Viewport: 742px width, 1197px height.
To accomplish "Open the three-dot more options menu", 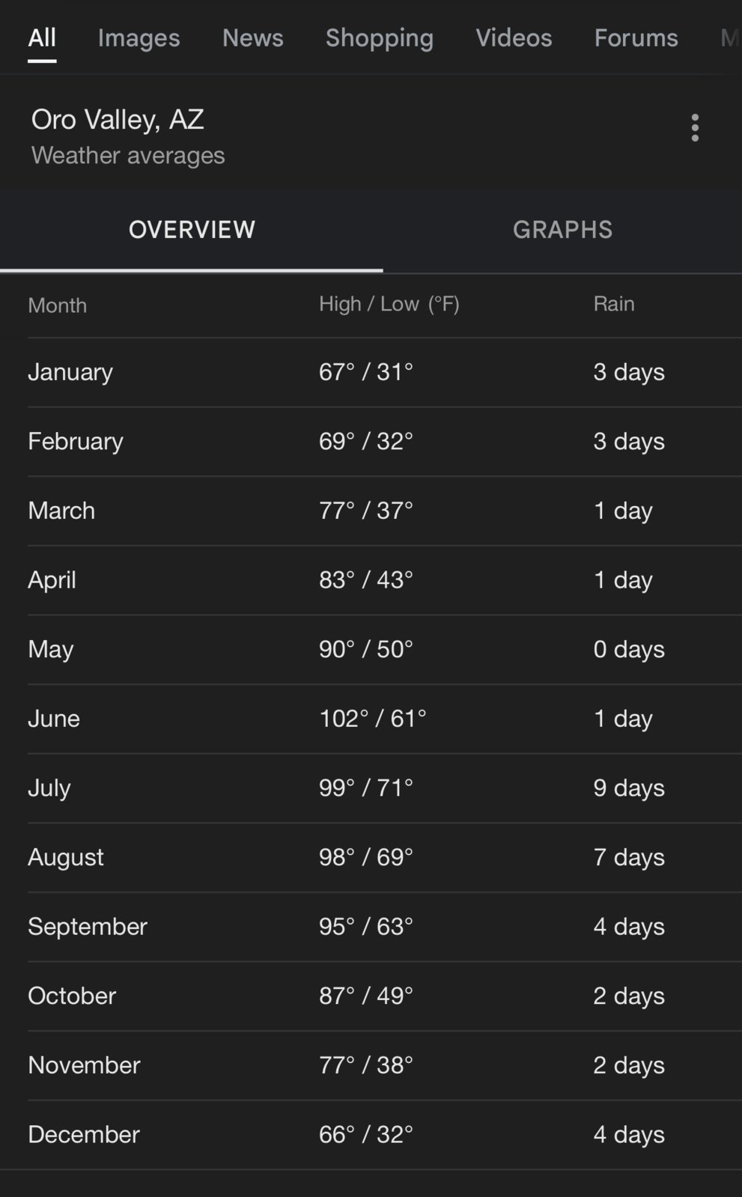I will coord(695,128).
